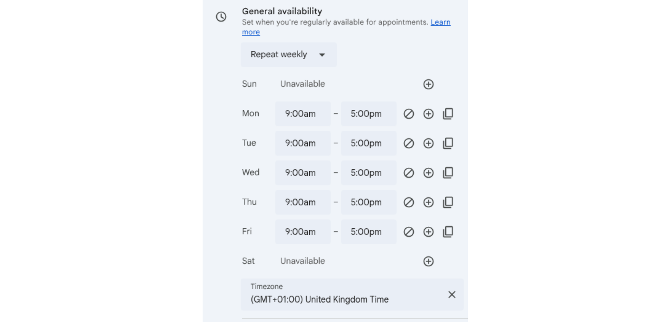Mark Friday as unavailable
This screenshot has width=645, height=322.
[x=409, y=232]
